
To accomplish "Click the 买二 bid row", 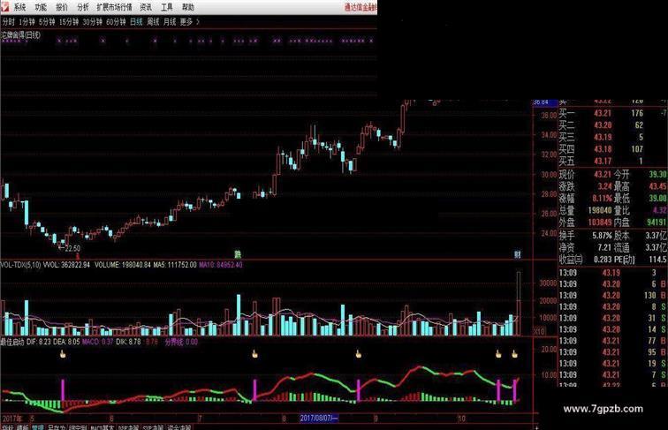I will click(x=613, y=125).
